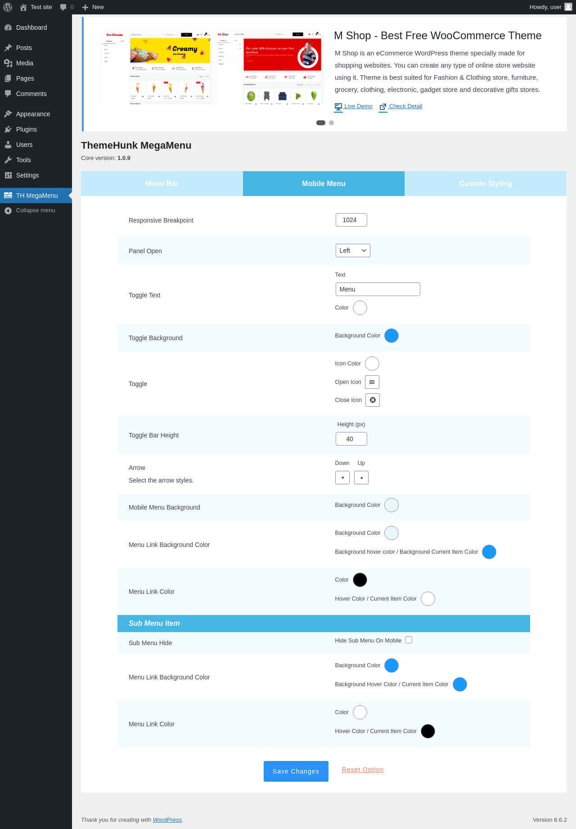Click the WordPress logo icon

pos(8,7)
